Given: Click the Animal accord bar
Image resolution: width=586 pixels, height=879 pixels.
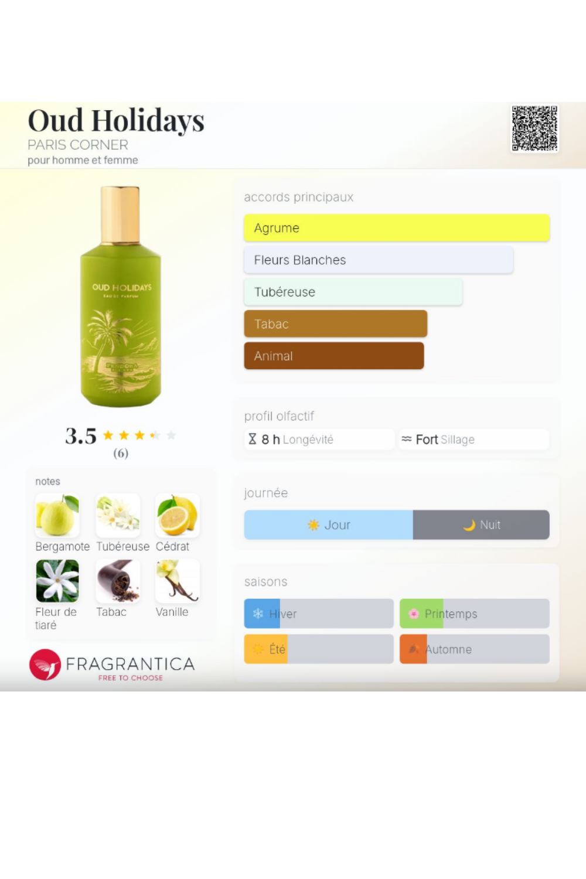Looking at the screenshot, I should click(334, 356).
